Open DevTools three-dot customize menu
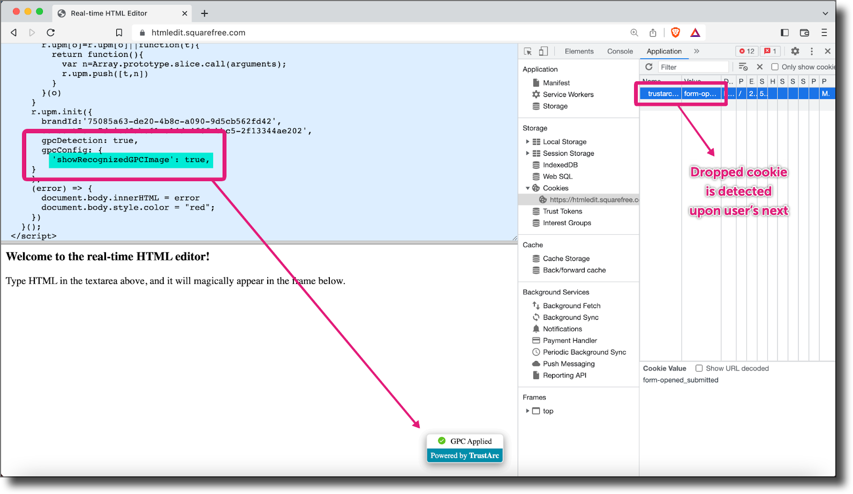 tap(812, 51)
